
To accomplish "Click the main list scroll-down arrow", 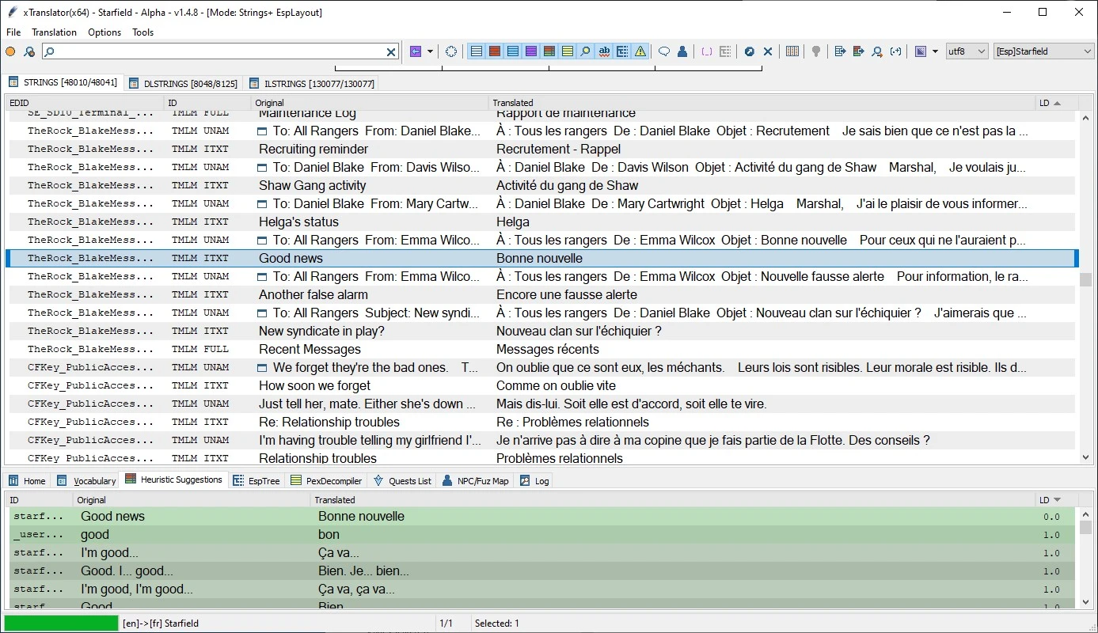I will tap(1085, 457).
